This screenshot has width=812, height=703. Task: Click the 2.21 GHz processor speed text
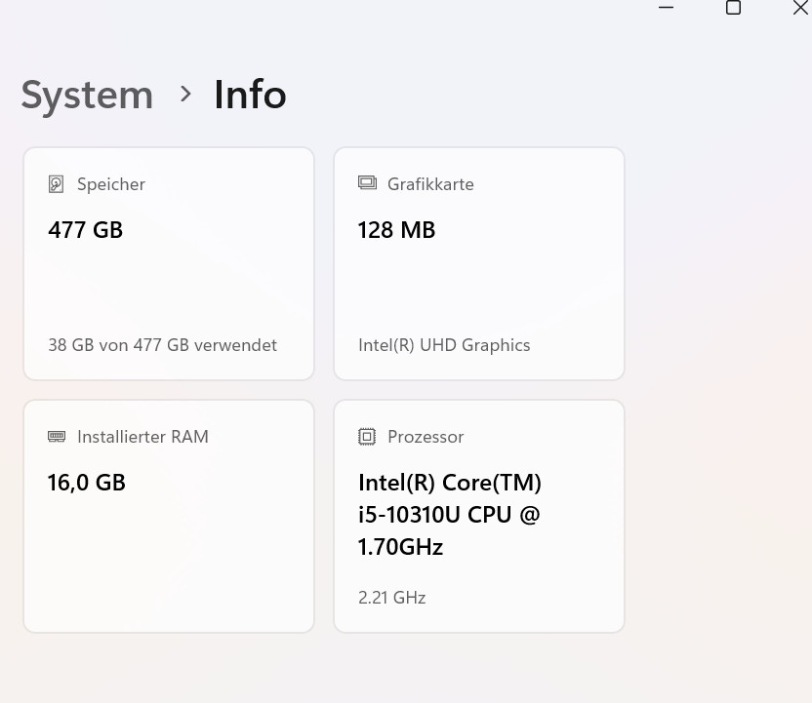click(x=392, y=598)
